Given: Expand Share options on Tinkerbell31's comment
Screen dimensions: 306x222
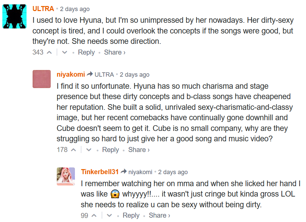Looking at the screenshot, I should pos(159,215).
